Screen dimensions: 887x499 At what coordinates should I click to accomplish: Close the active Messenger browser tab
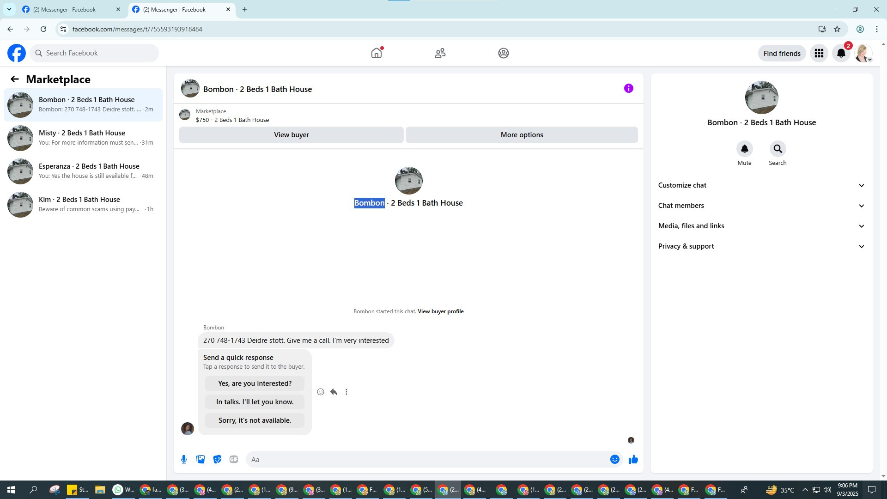click(x=228, y=9)
